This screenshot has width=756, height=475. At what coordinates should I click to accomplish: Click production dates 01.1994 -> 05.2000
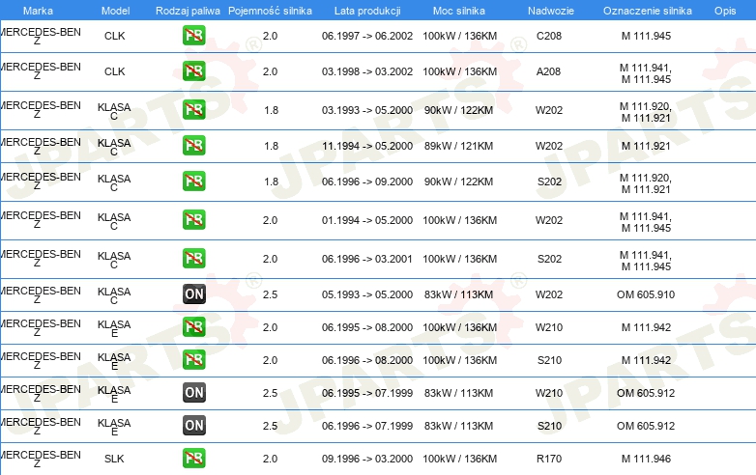tap(367, 220)
